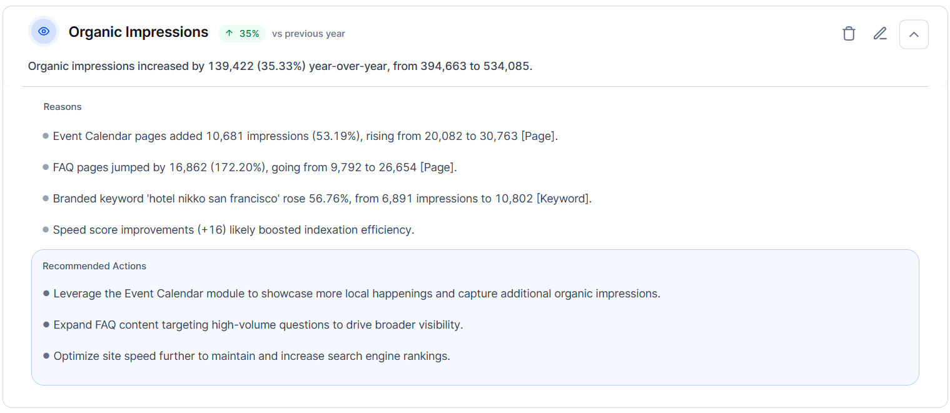Screen dimensions: 950x413
Task: Click the Expand FAQ content recommendation
Action: (258, 325)
